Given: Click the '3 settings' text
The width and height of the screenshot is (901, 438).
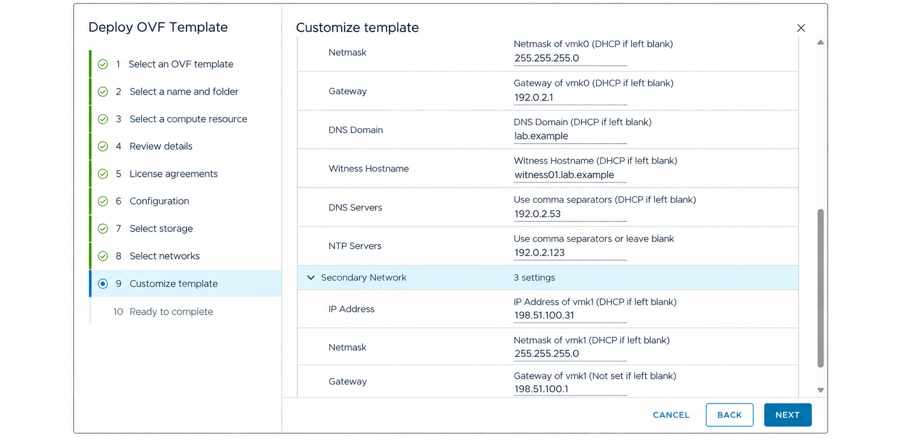Looking at the screenshot, I should click(x=534, y=278).
